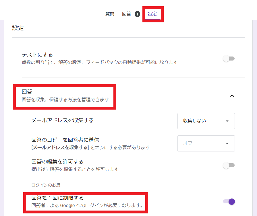Open the メールアドレスを収集する dropdown (収集しない)
The image size is (257, 216).
coord(206,121)
